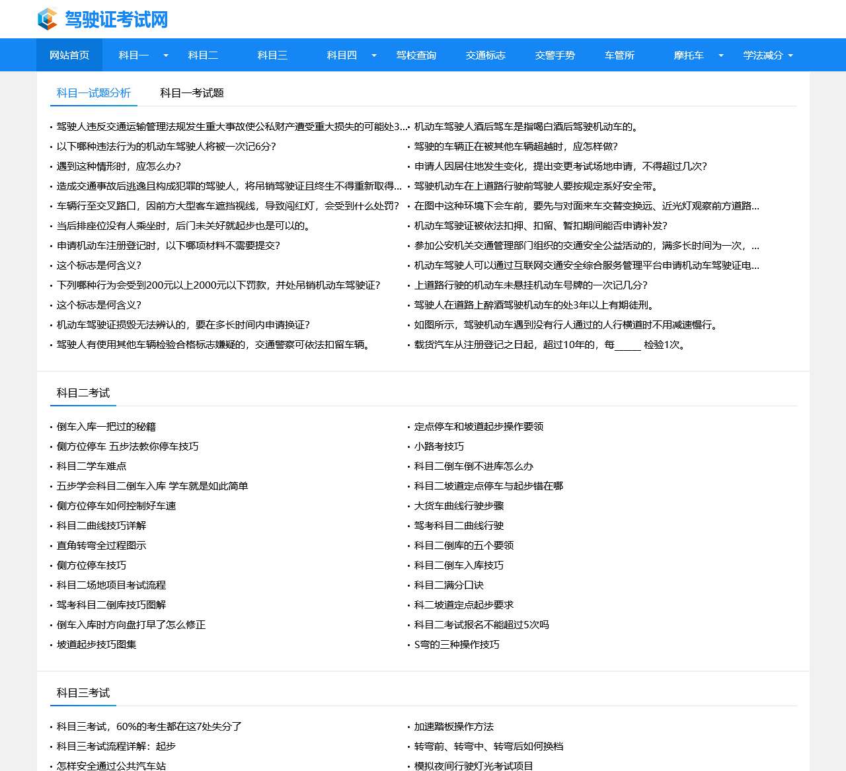Image resolution: width=846 pixels, height=771 pixels.
Task: Open question 机动车驾驶证被依法扣押、扣留
Action: point(541,226)
